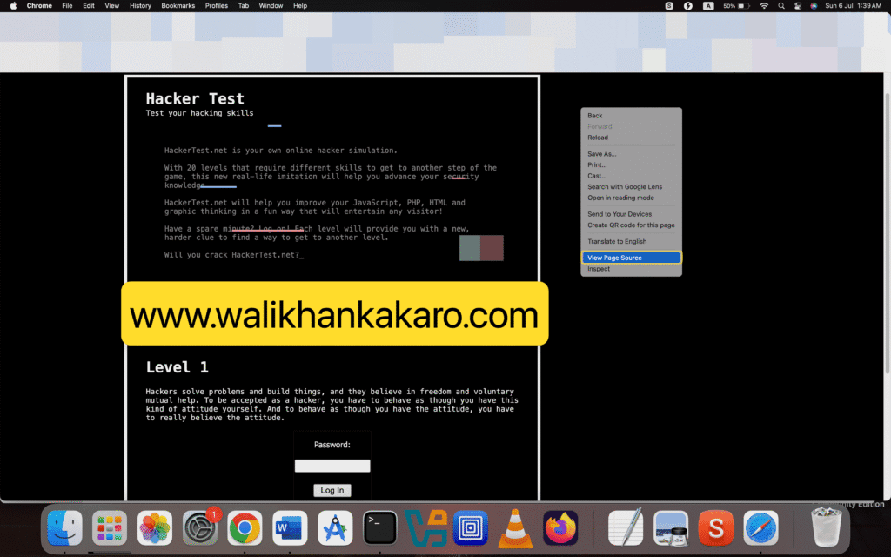Viewport: 891px width, 557px height.
Task: Click the date and time in menu bar
Action: pyautogui.click(x=853, y=6)
